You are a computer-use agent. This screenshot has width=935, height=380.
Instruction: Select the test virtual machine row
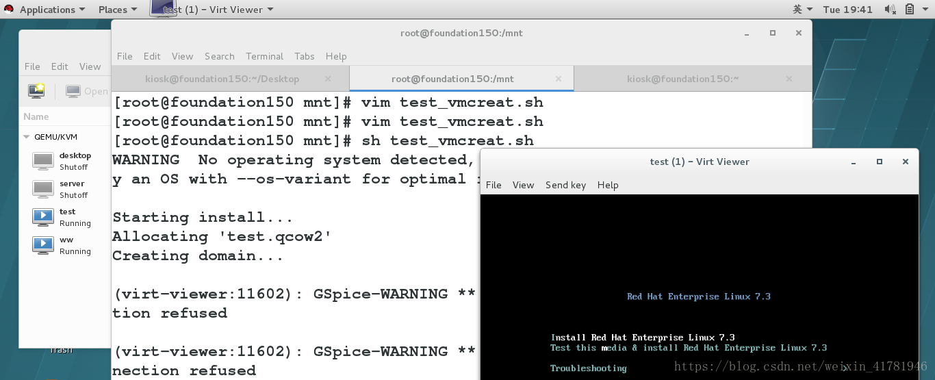pos(65,217)
